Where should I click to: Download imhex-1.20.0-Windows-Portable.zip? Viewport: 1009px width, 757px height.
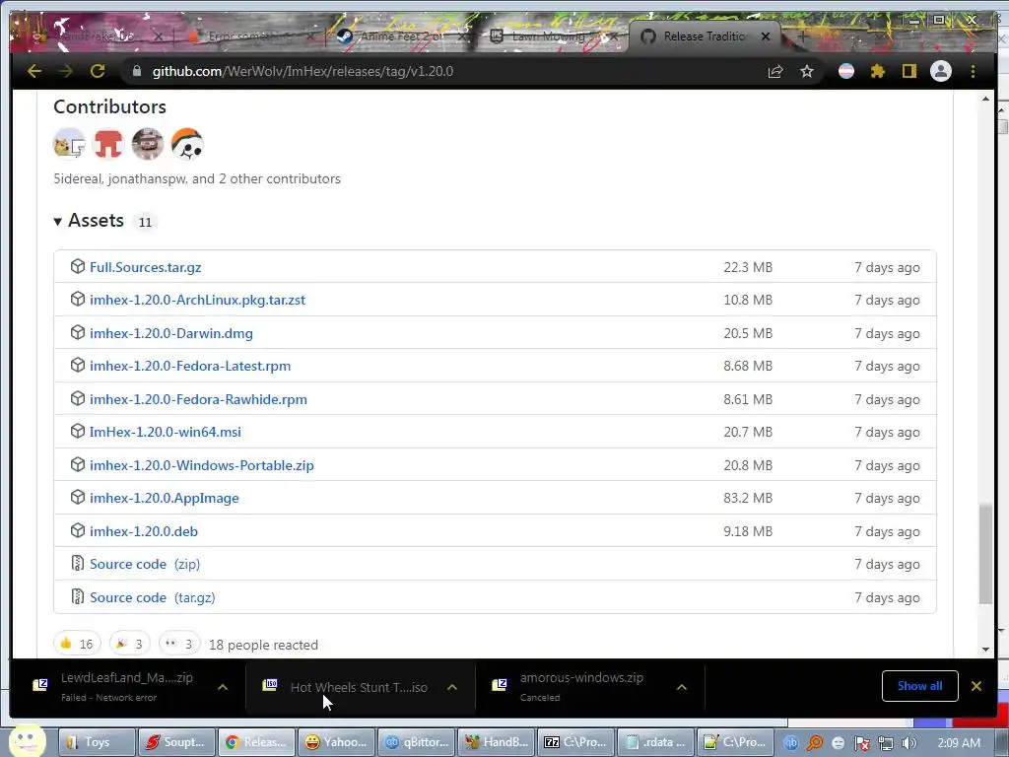[x=202, y=465]
